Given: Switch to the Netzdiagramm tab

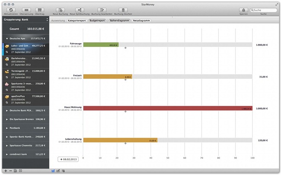Looking at the screenshot, I should (x=141, y=20).
